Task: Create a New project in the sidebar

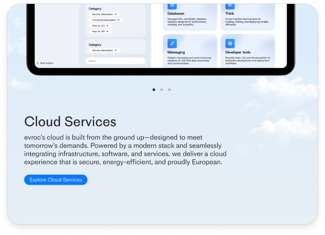Action: tap(45, 63)
